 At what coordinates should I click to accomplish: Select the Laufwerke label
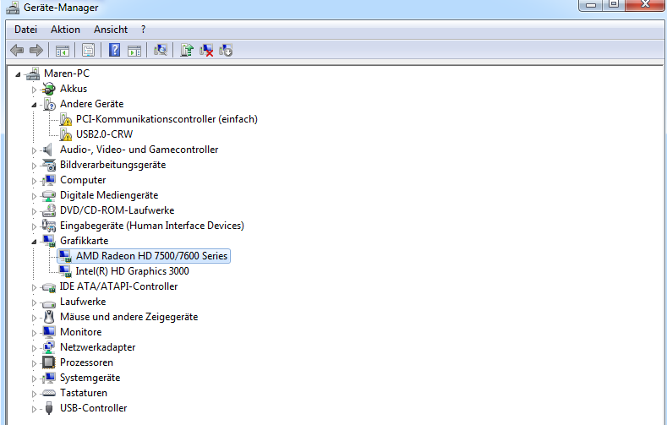[83, 302]
